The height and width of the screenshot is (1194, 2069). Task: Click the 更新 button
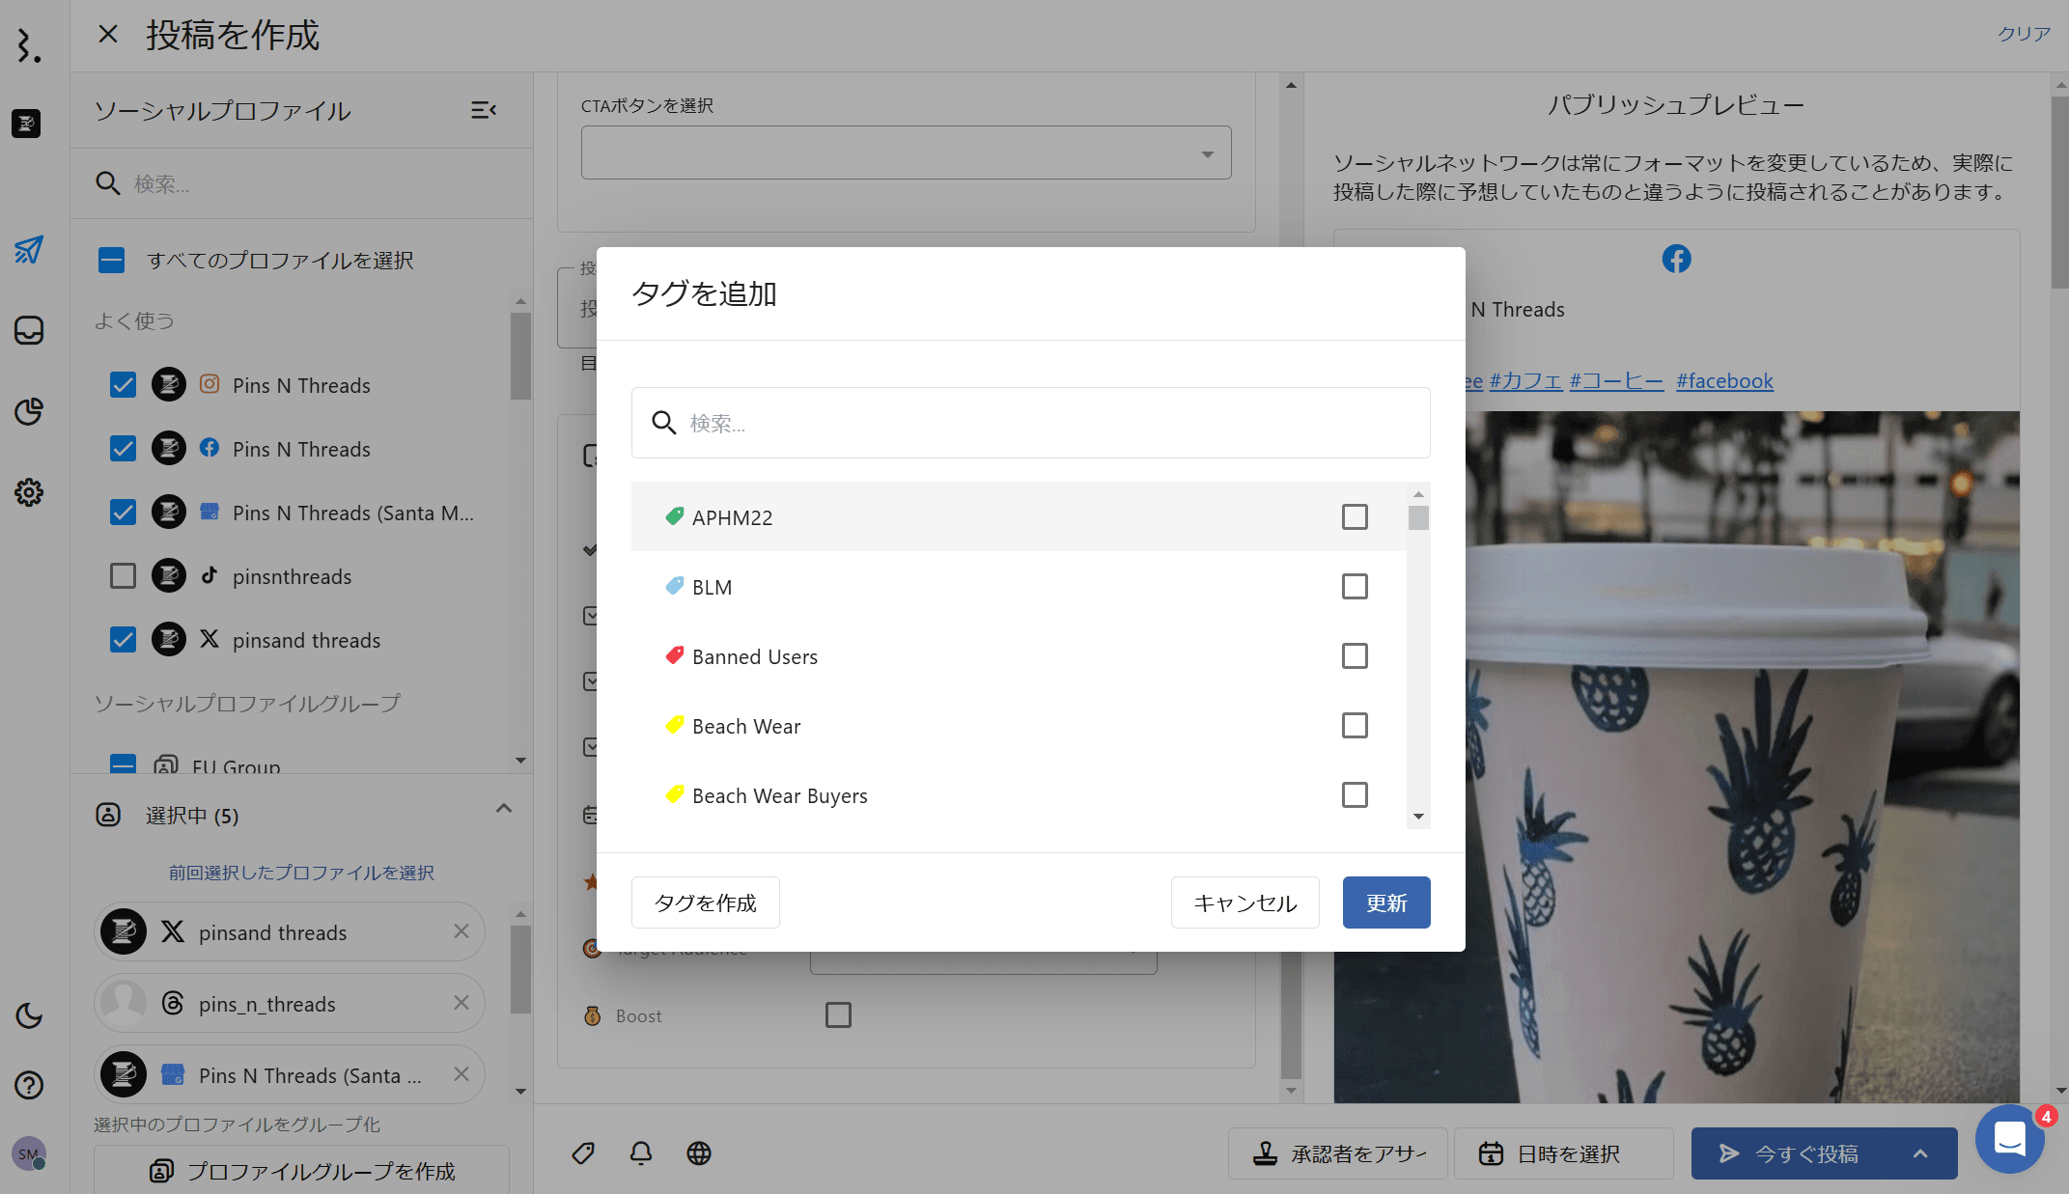click(x=1385, y=902)
